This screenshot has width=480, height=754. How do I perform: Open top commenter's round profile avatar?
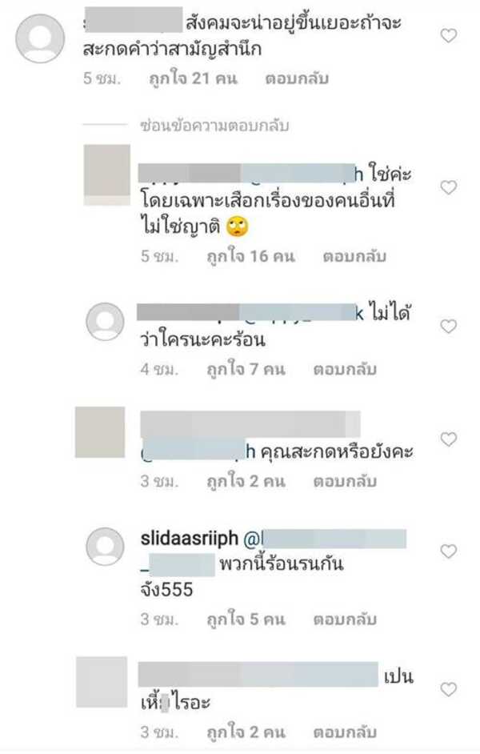(x=40, y=38)
